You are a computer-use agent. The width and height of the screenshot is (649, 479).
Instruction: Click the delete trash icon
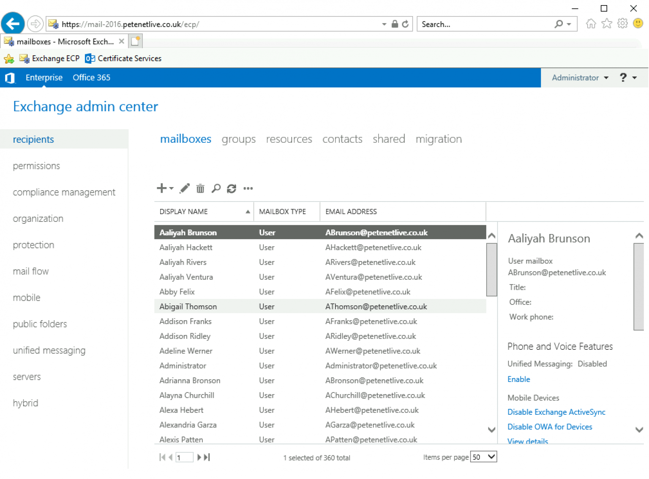pyautogui.click(x=200, y=188)
